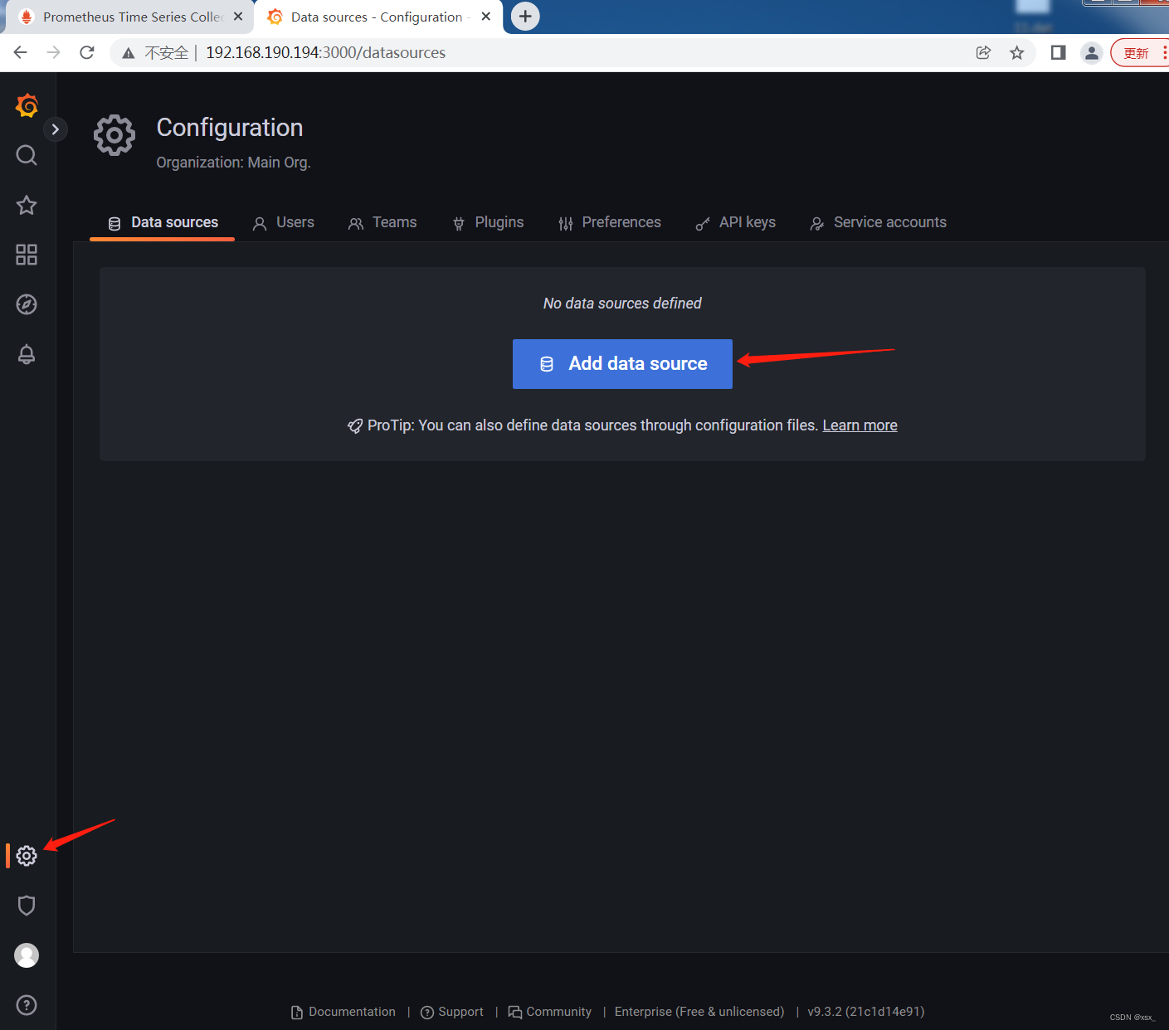Open the Configuration gear icon in sidebar
The width and height of the screenshot is (1169, 1030).
click(x=26, y=856)
